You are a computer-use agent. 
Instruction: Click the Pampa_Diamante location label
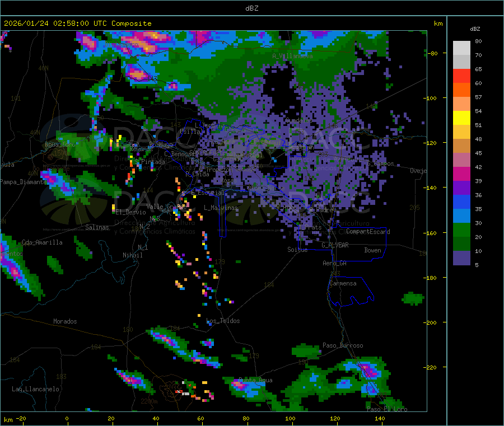24,182
